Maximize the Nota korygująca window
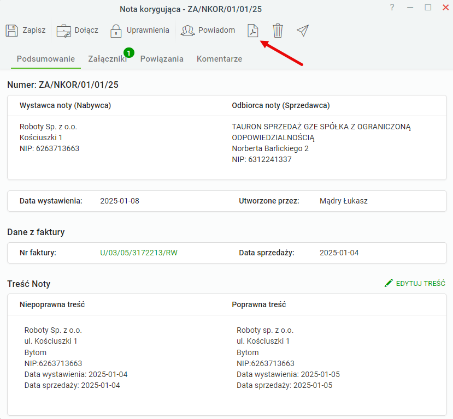Viewport: 453px width, 419px height. point(428,8)
